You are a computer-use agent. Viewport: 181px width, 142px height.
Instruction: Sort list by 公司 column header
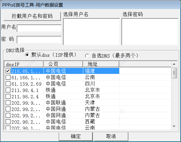point(63,64)
